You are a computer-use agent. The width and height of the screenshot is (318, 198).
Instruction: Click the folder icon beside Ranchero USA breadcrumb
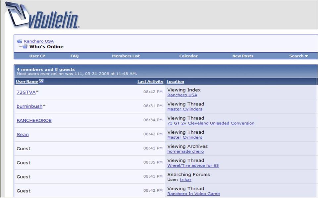pos(20,41)
